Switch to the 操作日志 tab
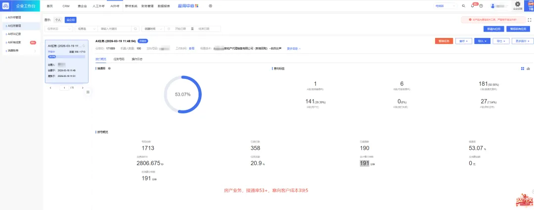534x210 pixels. click(x=137, y=59)
